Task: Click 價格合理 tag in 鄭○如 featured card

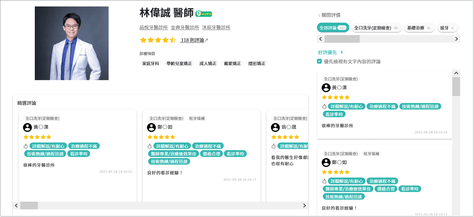Action: coord(211,154)
